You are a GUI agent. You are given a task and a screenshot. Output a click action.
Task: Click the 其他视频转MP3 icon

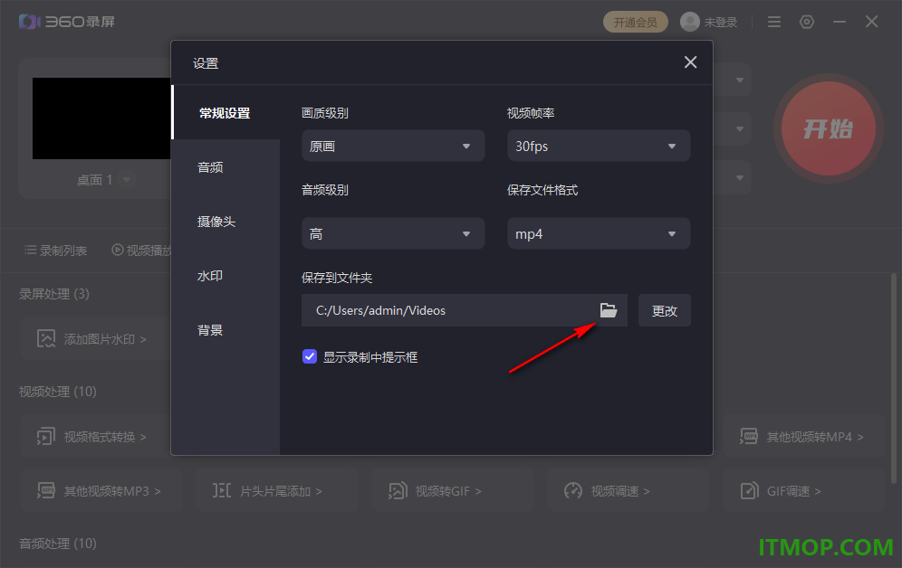[46, 491]
